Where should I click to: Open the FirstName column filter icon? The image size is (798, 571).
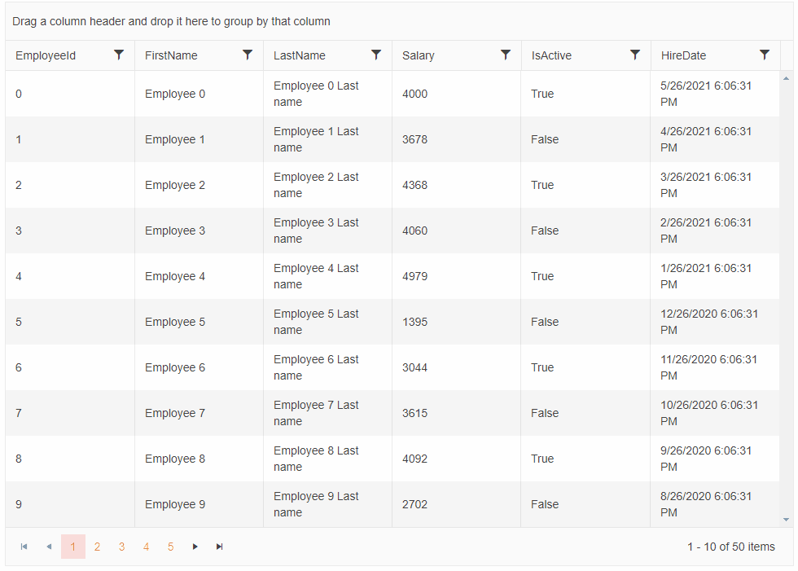coord(248,55)
